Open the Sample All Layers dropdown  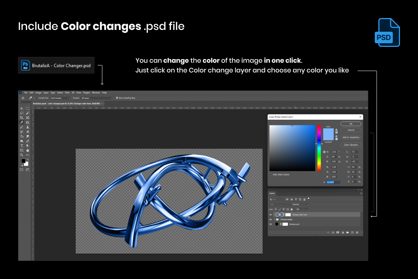click(x=97, y=98)
